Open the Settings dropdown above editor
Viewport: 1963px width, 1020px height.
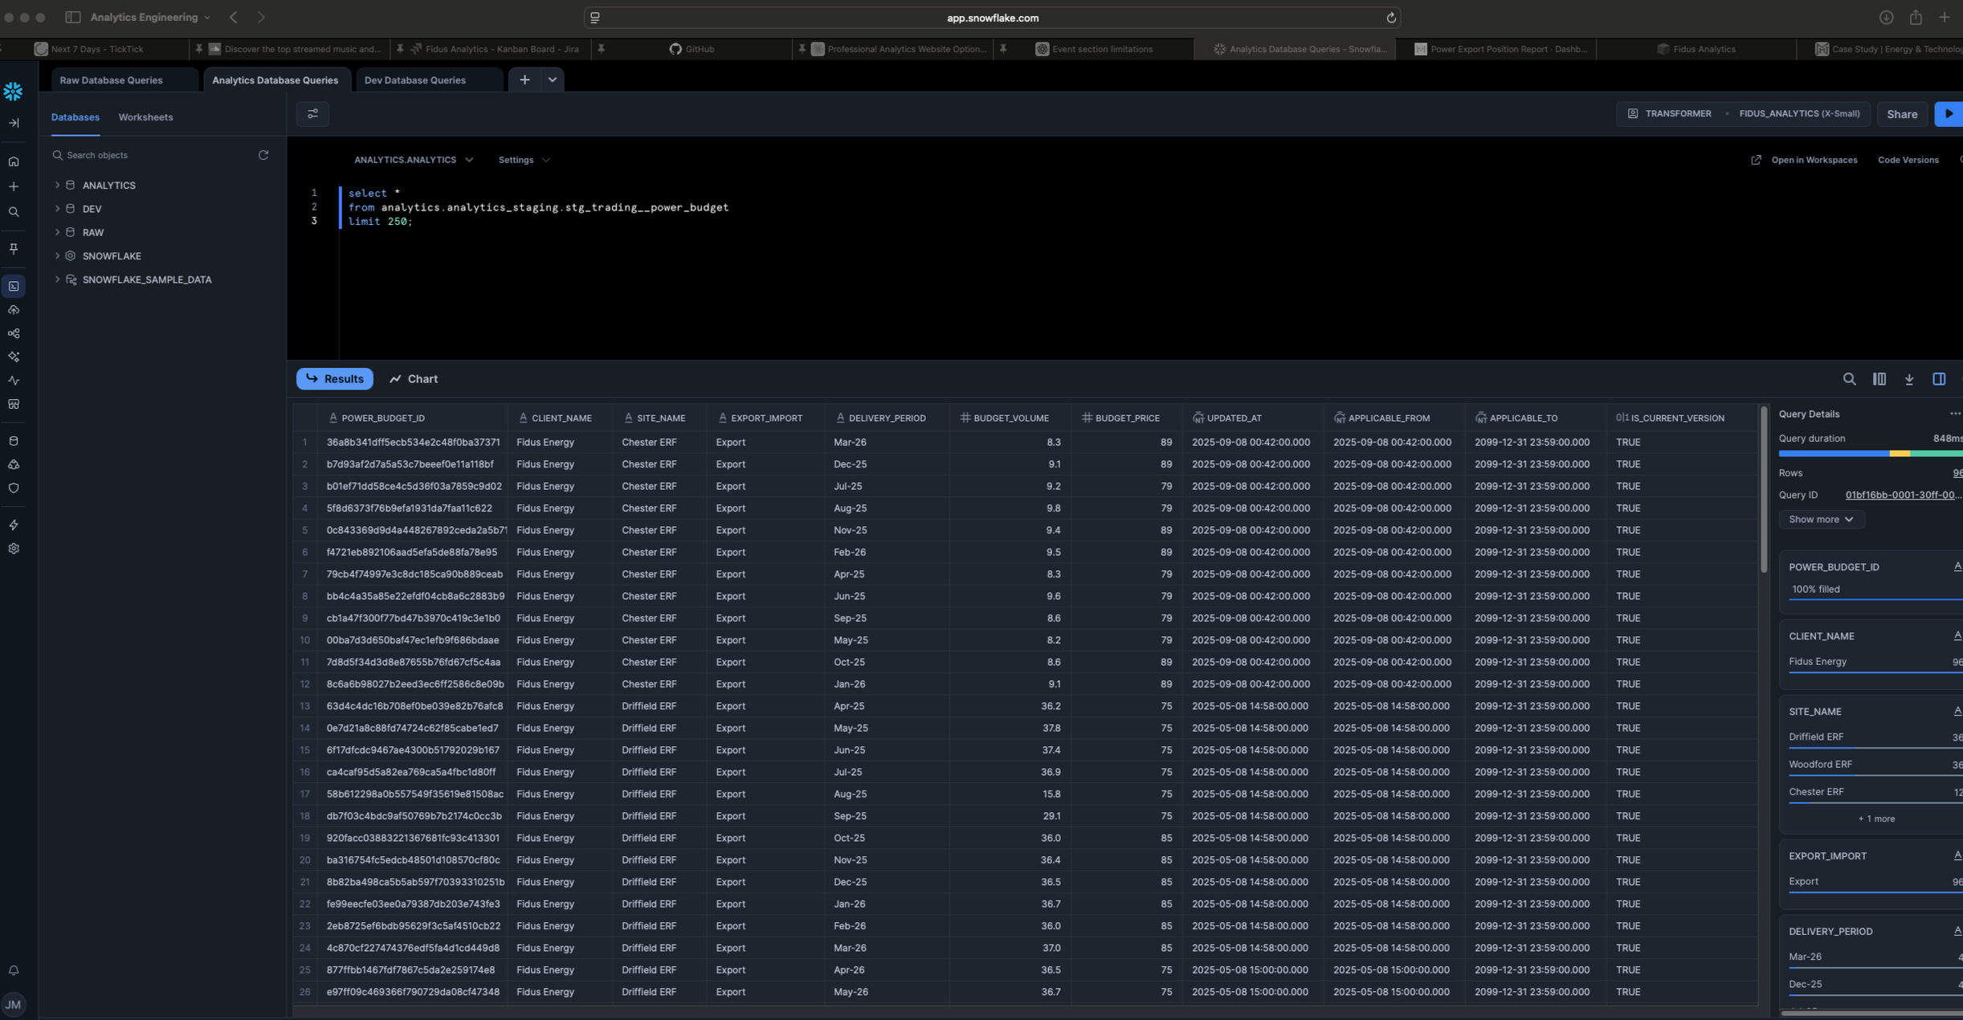pos(524,160)
